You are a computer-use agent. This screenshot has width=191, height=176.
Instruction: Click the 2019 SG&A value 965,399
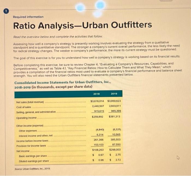pyautogui.click(x=116, y=111)
